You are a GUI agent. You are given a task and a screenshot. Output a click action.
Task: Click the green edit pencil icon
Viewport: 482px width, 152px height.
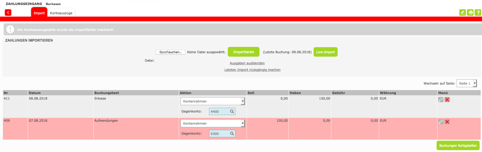[x=462, y=13]
